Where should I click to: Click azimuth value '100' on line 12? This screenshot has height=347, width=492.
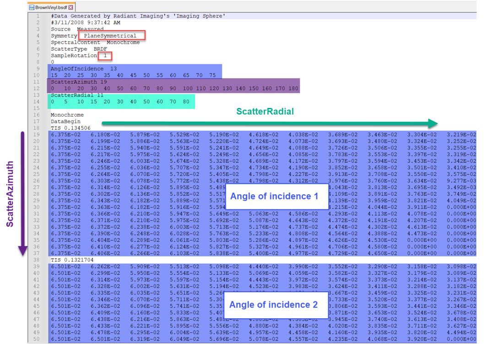pyautogui.click(x=188, y=88)
